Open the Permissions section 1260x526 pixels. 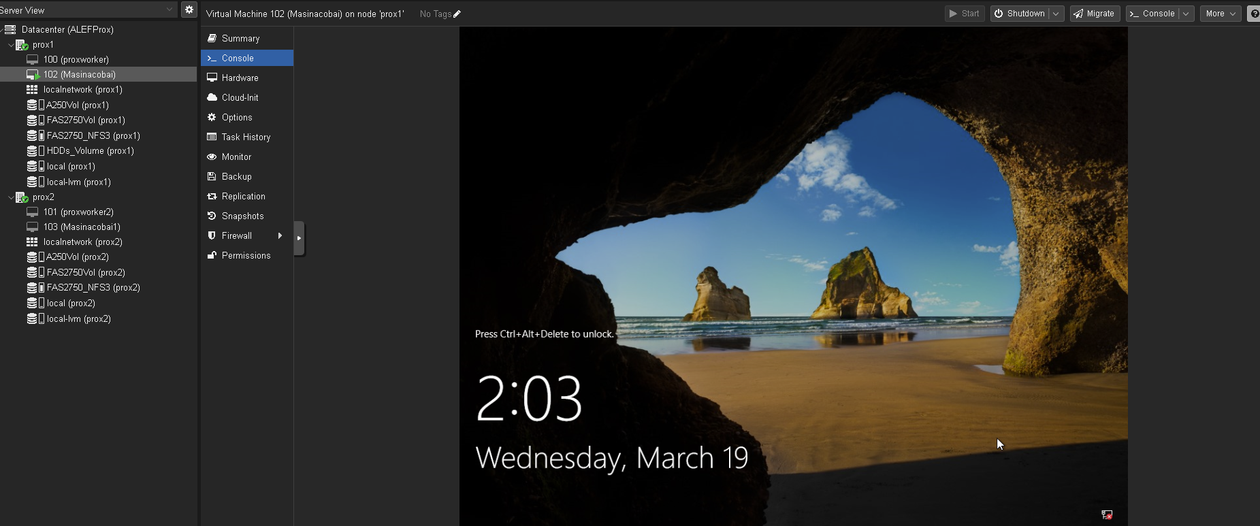coord(247,256)
